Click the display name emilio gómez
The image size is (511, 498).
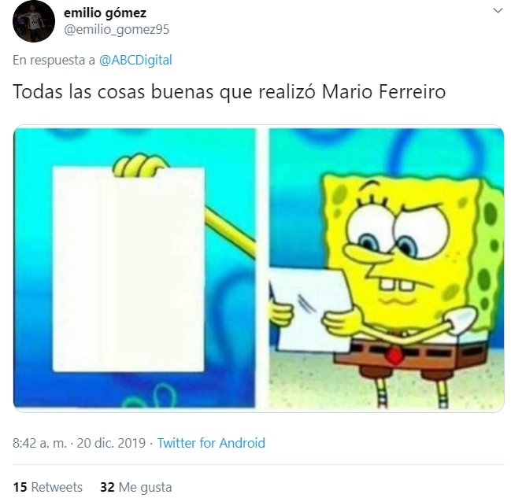105,13
